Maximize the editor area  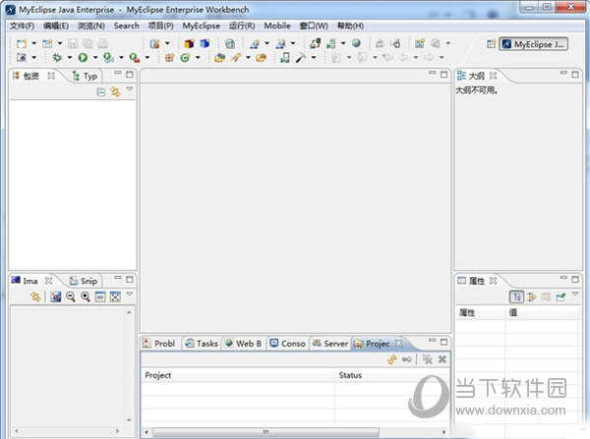443,75
